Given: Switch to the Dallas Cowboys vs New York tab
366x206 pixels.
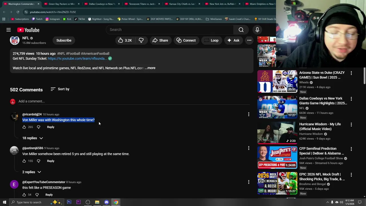Looking at the screenshot, I should coord(102,4).
